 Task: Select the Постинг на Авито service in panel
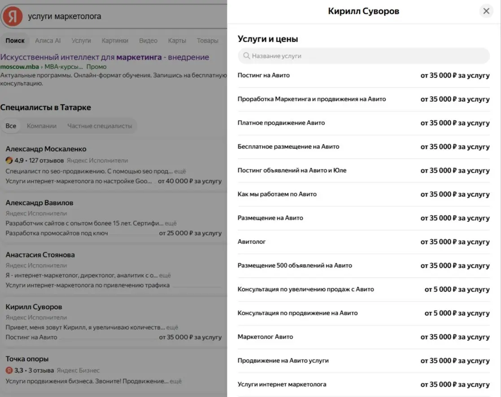click(364, 75)
